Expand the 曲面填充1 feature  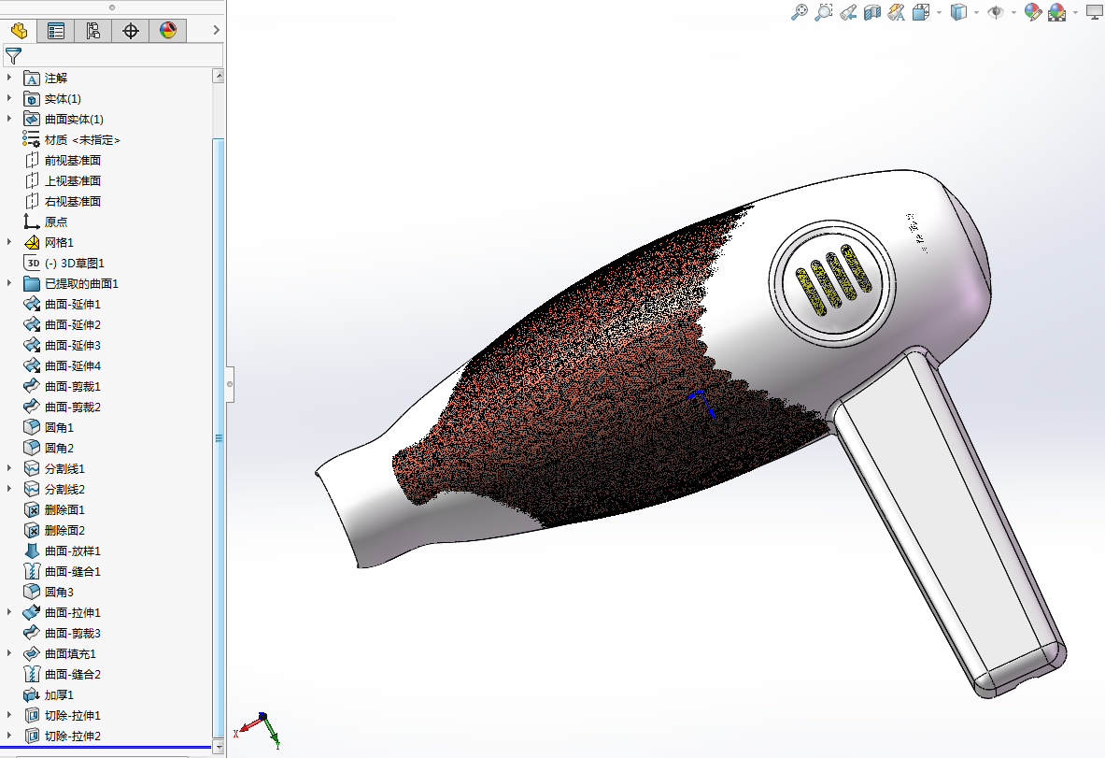tap(9, 653)
